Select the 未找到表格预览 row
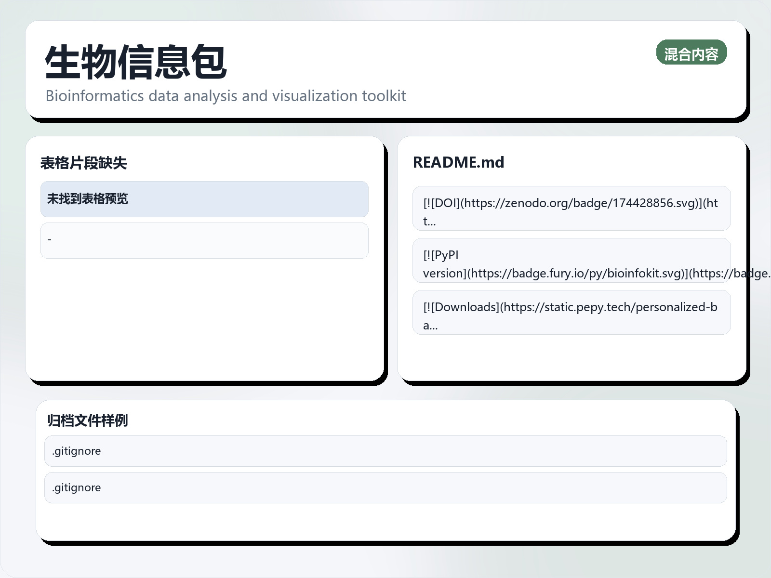Viewport: 771px width, 578px height. [x=204, y=199]
